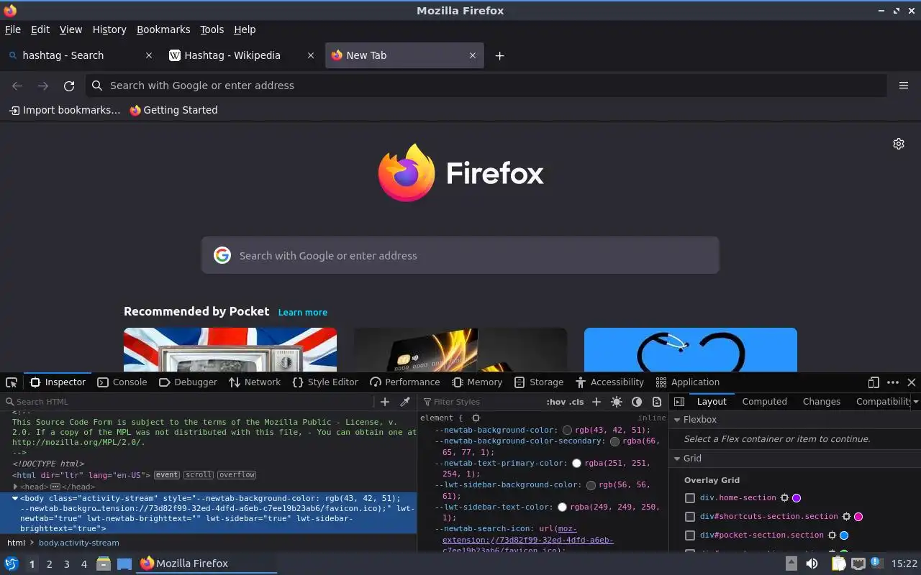921x575 pixels.
Task: Click the scroll badge on html element
Action: click(x=199, y=475)
